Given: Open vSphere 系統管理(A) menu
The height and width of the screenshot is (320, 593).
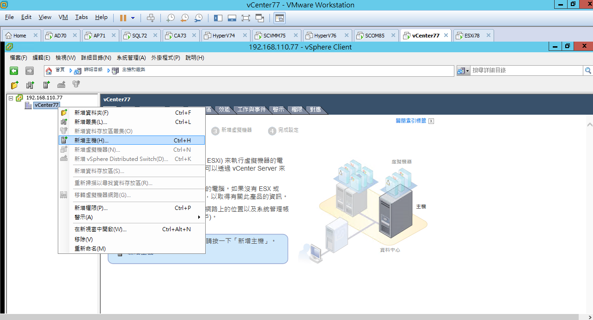Looking at the screenshot, I should click(131, 58).
